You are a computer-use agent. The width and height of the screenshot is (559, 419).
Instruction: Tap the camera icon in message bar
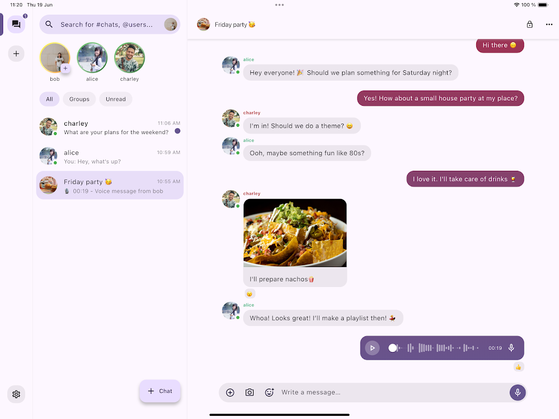249,392
